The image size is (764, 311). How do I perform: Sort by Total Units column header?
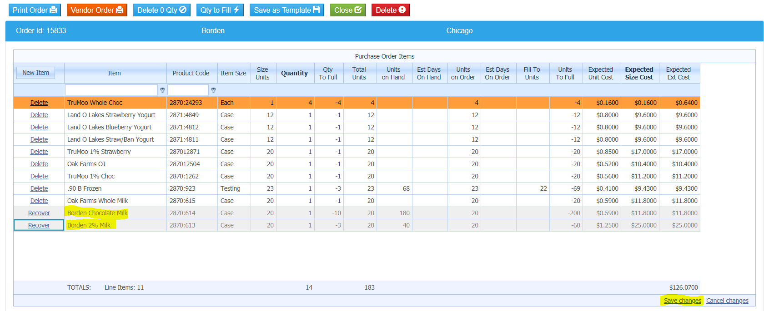click(x=359, y=73)
